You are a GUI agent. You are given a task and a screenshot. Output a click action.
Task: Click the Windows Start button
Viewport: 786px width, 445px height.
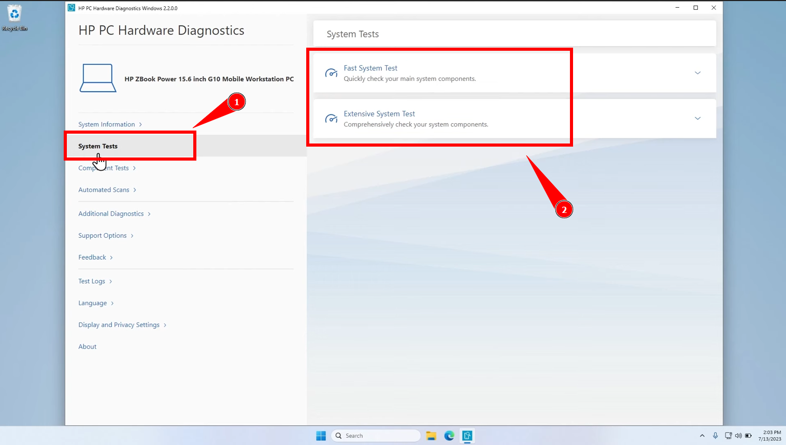321,436
